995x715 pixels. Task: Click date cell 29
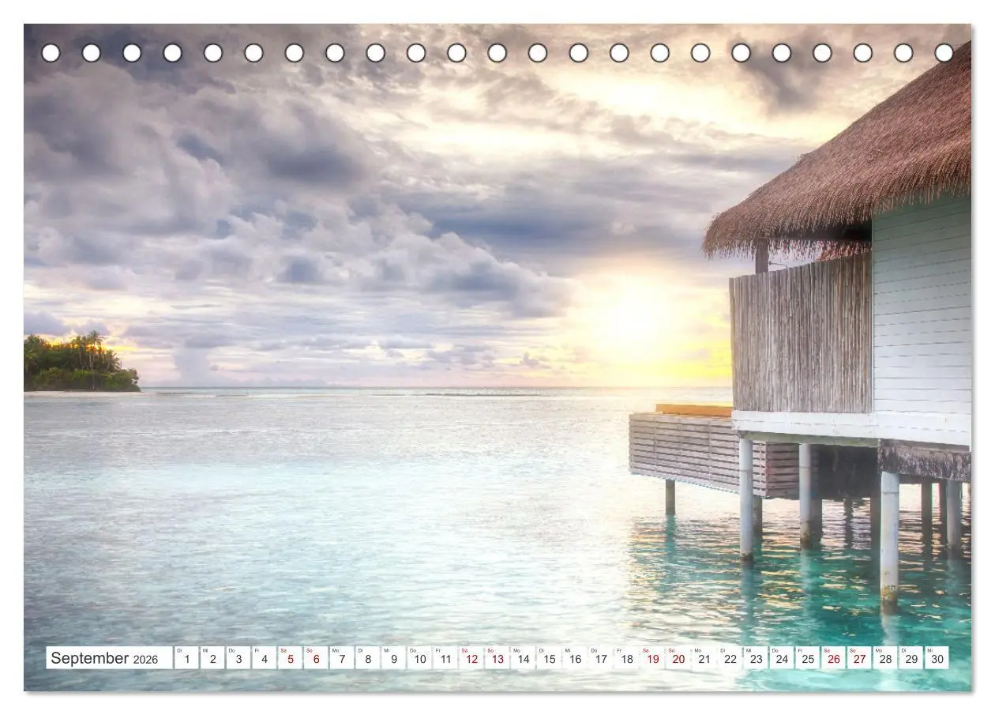(911, 657)
